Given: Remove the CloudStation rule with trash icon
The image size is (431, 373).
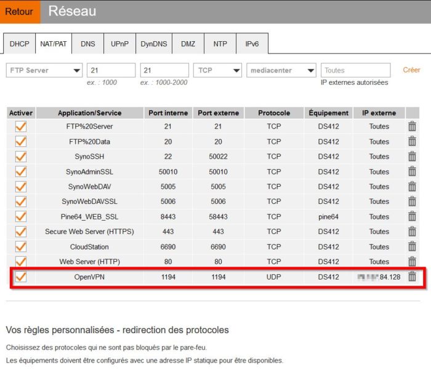Looking at the screenshot, I should (x=412, y=247).
